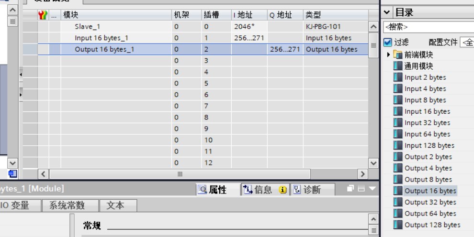Select the Input 16 bytes_1 table row
The height and width of the screenshot is (237, 474).
point(102,38)
